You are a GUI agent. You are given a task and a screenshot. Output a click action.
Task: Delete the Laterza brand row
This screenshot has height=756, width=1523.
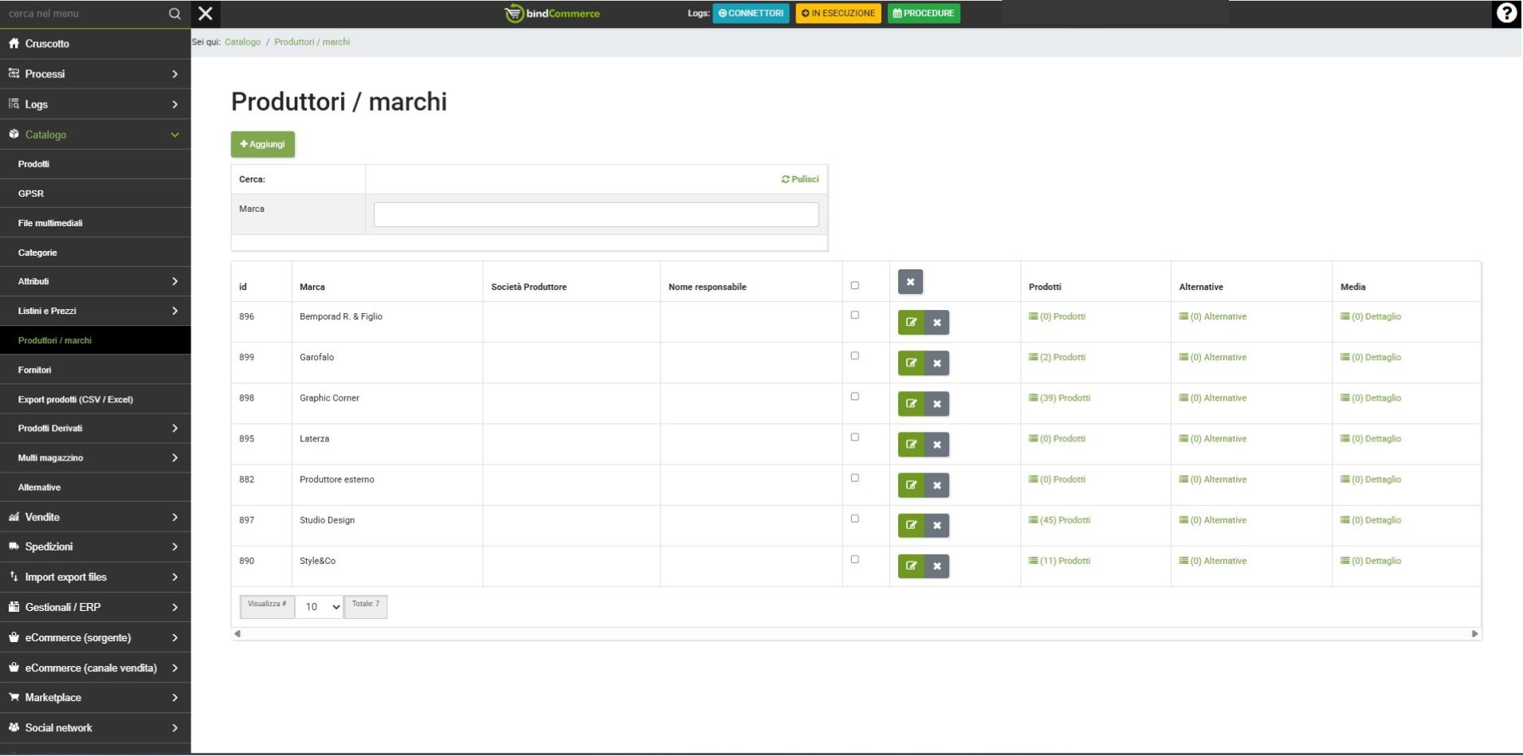937,445
